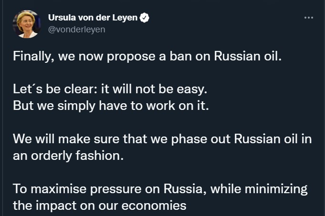Open the @vonderleyen handle link
This screenshot has height=216, width=325.
(x=77, y=29)
